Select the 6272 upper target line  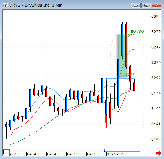(131, 34)
